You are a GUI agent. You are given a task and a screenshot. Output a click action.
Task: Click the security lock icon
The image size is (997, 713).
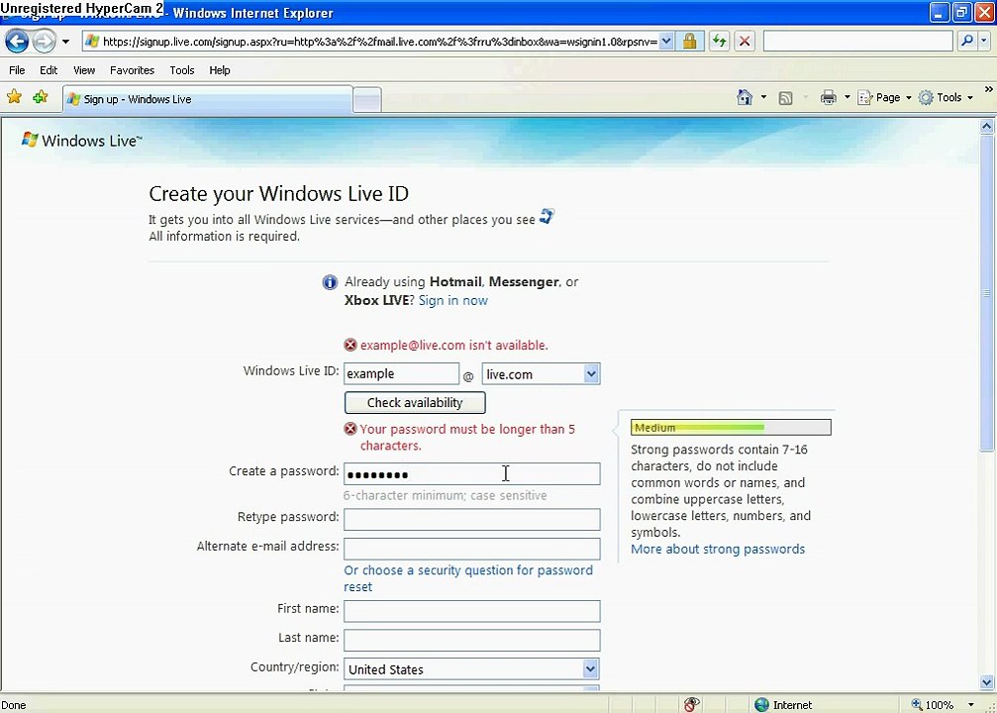coord(689,42)
